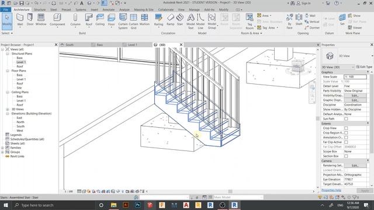Select the Mullion tool
Viewport: 374px width, 210px height.
(x=144, y=19)
